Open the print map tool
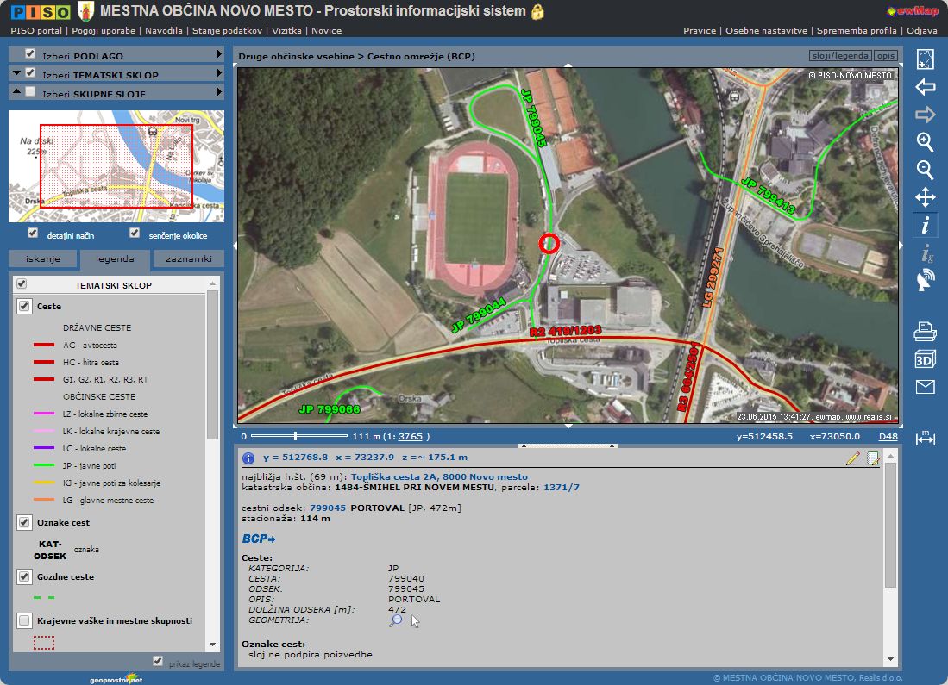The image size is (948, 685). pos(925,330)
